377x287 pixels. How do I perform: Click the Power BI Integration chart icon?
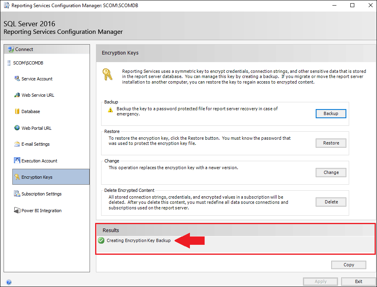tap(17, 210)
